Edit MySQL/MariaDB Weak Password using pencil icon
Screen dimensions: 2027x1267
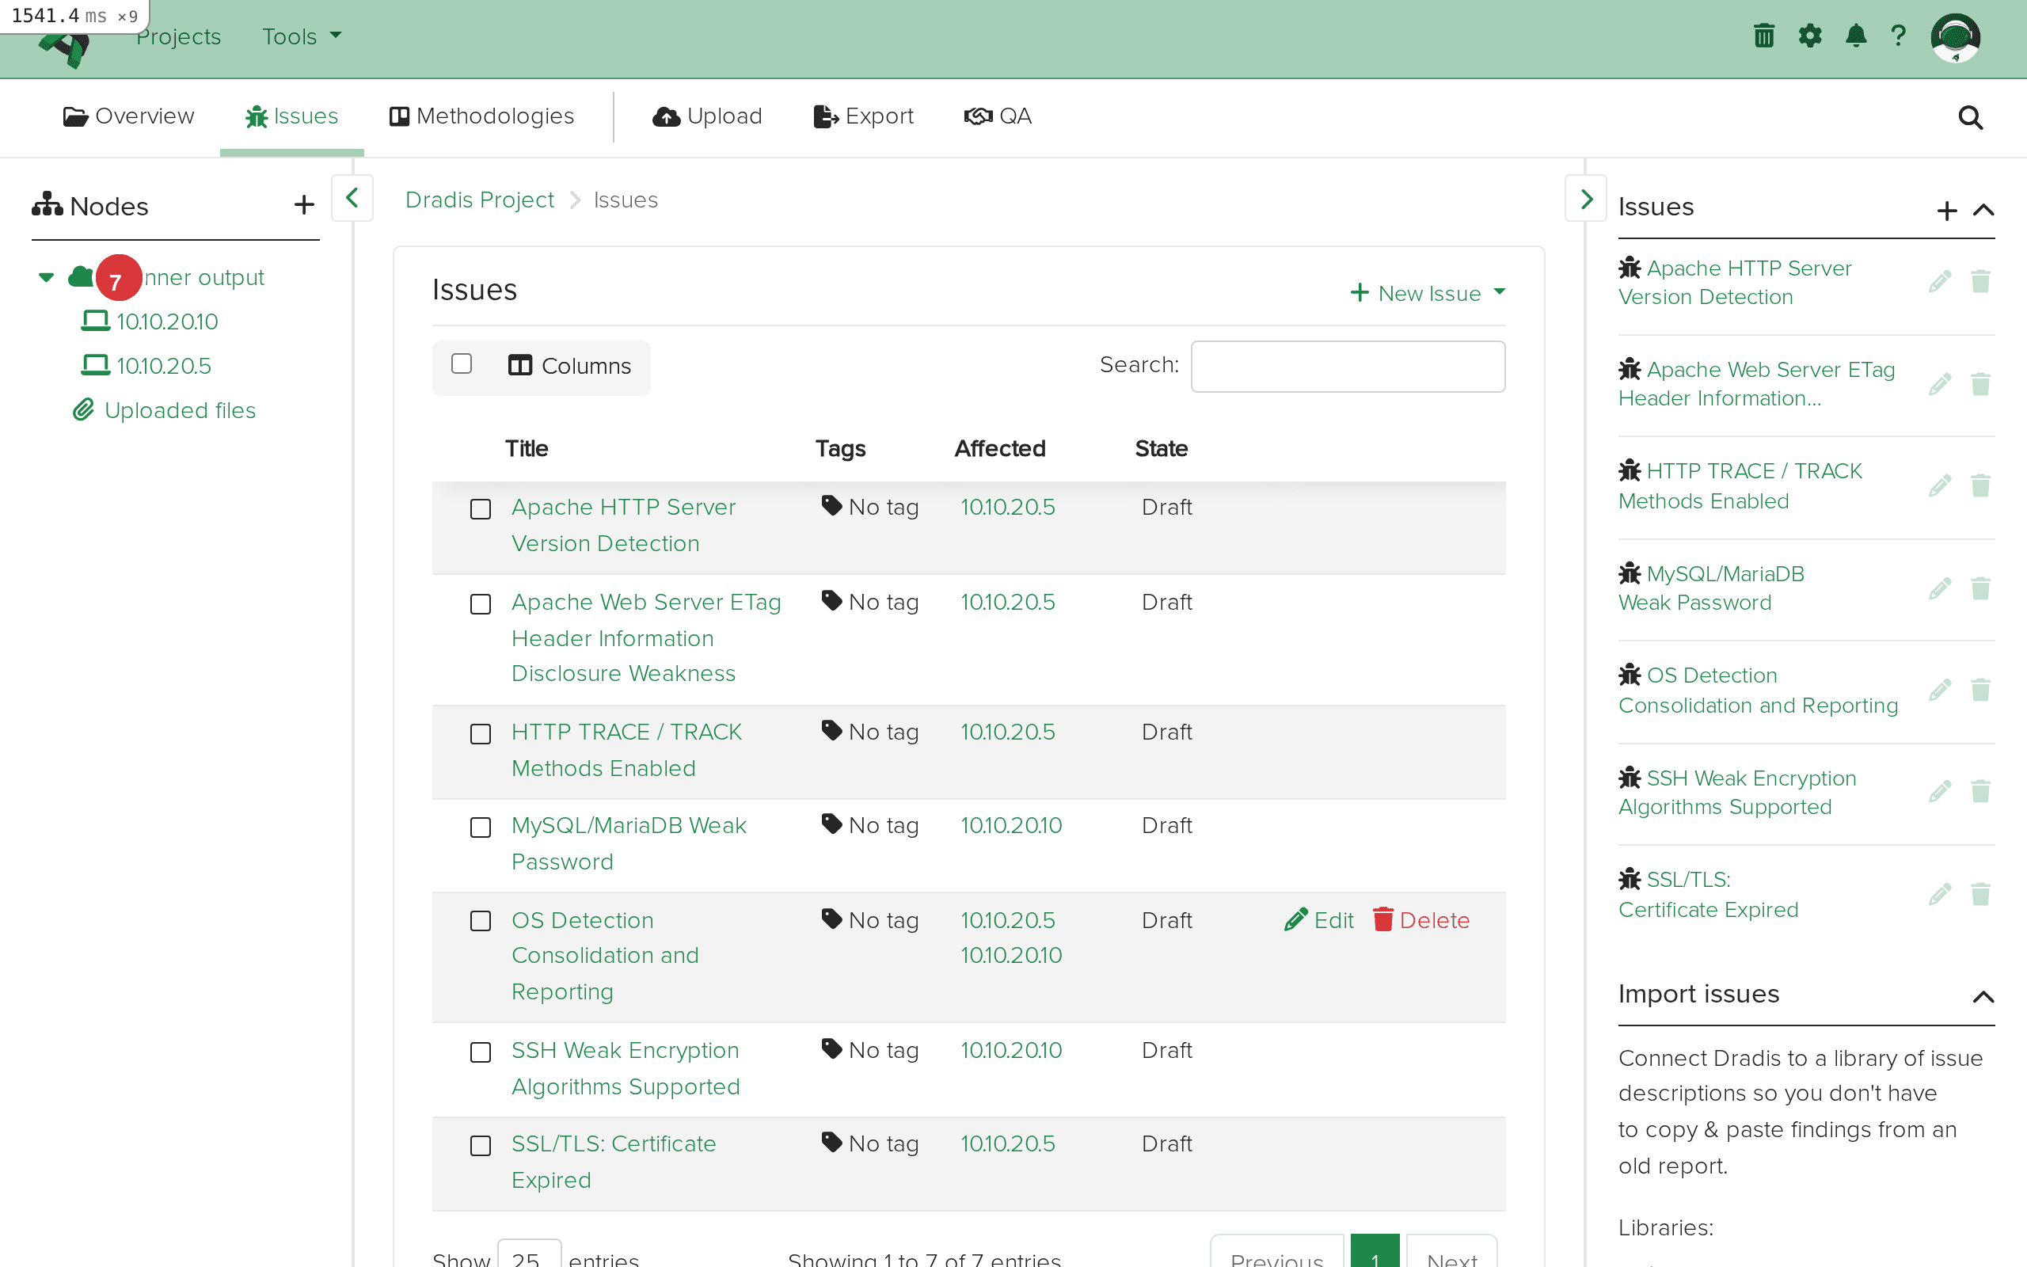1940,588
